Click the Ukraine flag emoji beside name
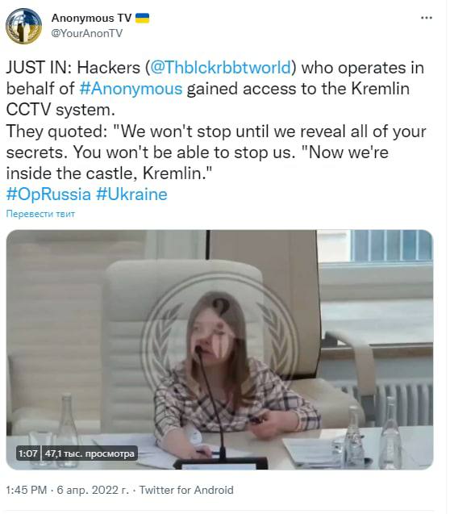This screenshot has width=450, height=514. (142, 18)
